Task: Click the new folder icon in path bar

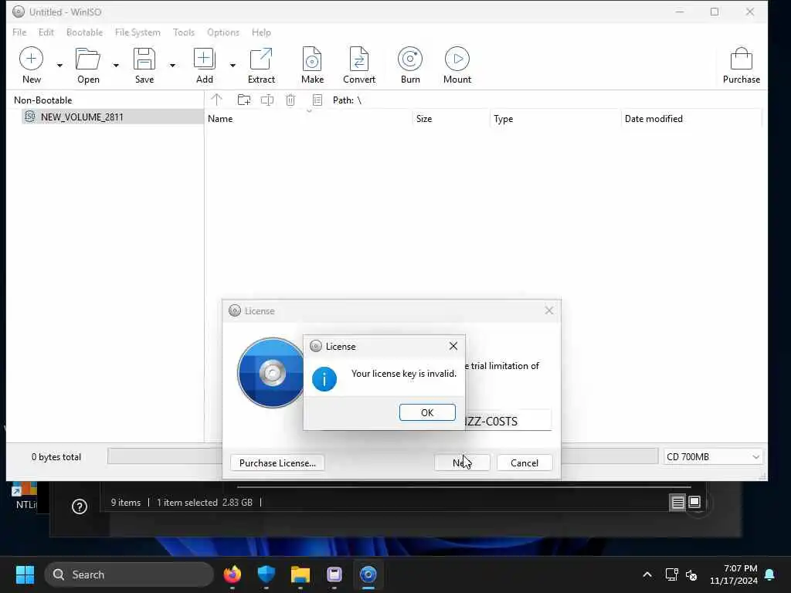Action: pyautogui.click(x=243, y=100)
